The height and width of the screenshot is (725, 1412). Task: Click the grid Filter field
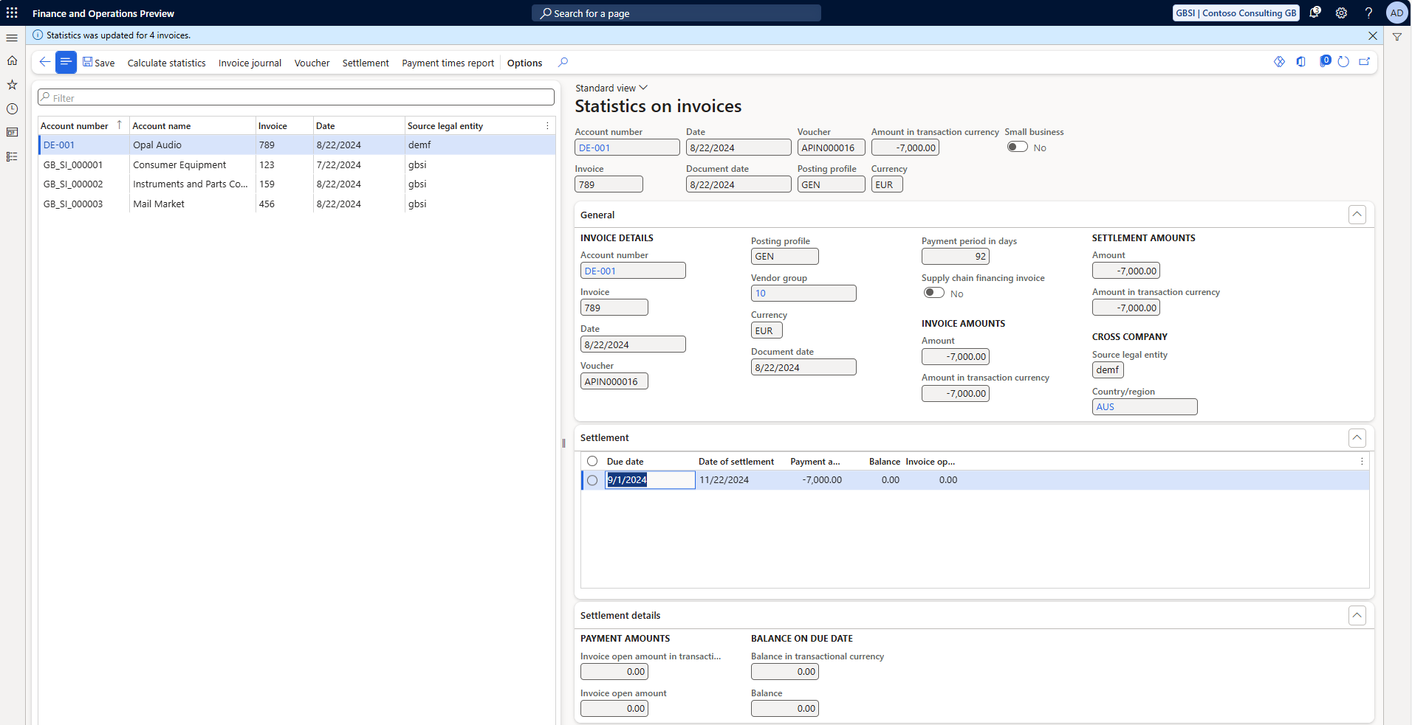click(296, 97)
